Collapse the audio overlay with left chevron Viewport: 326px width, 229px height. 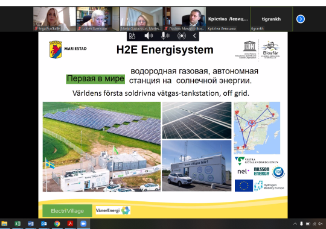click(x=194, y=36)
